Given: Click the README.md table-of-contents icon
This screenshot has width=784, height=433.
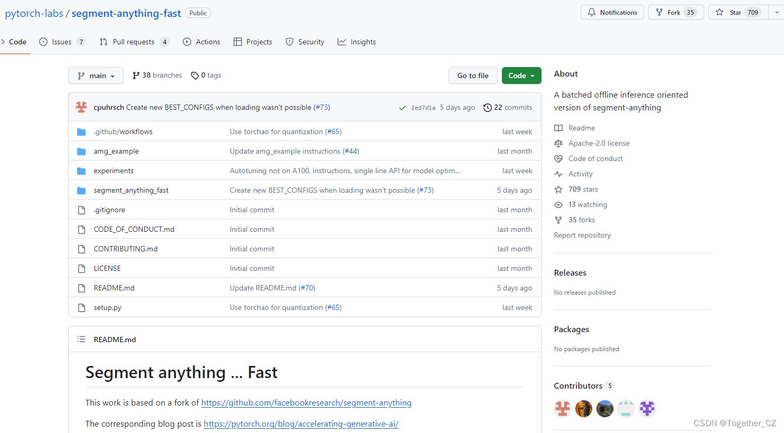Looking at the screenshot, I should point(81,340).
